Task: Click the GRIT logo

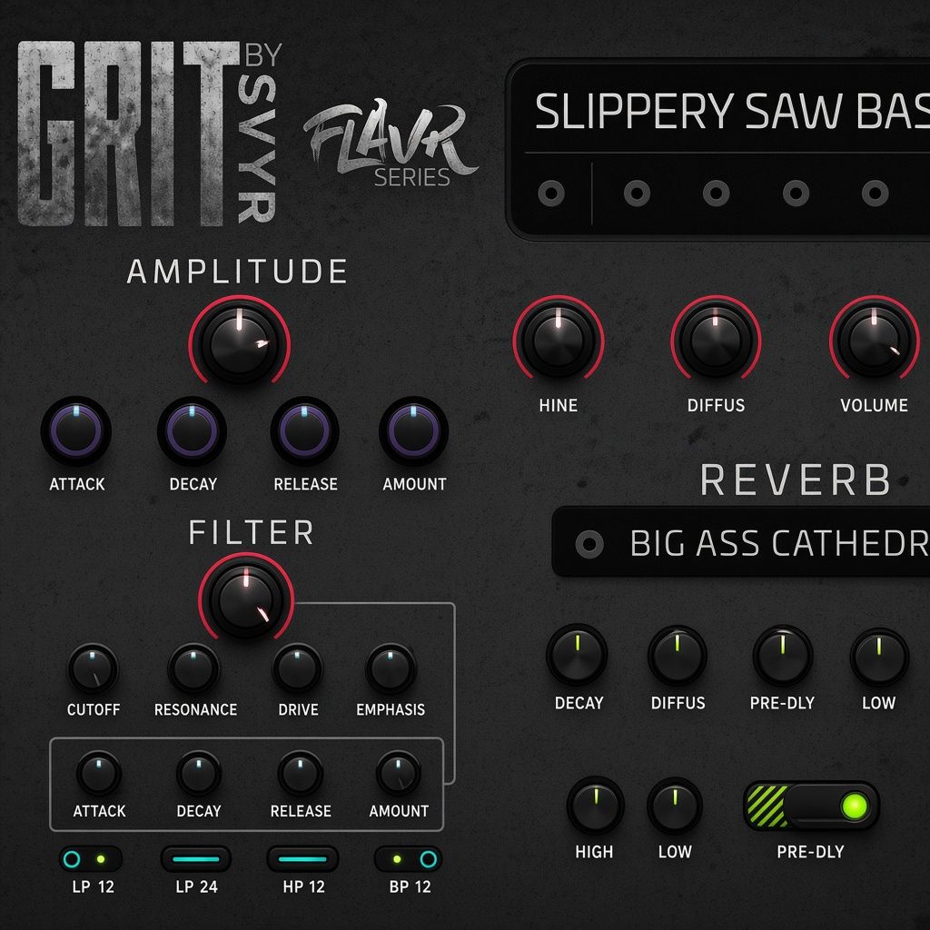Action: pyautogui.click(x=127, y=134)
